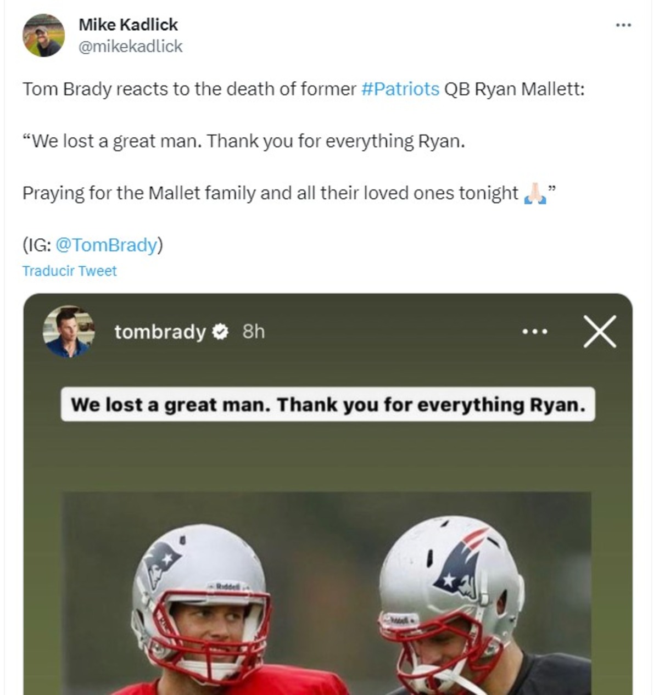Click the "We lost a great man" caption box
The width and height of the screenshot is (659, 695).
pyautogui.click(x=327, y=405)
